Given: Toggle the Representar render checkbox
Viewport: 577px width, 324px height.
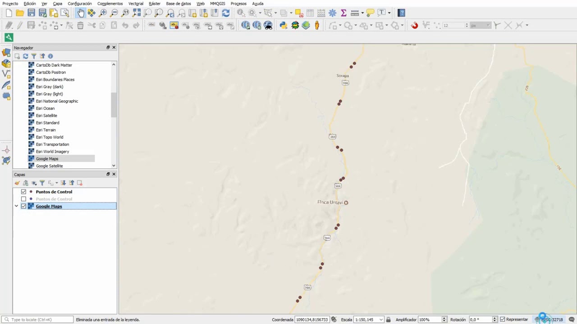Looking at the screenshot, I should click(x=503, y=319).
